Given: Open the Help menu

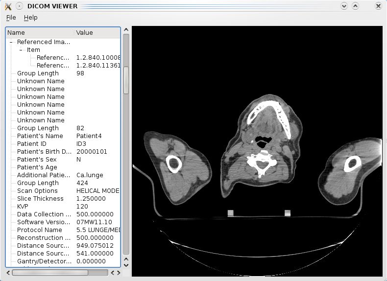Looking at the screenshot, I should coord(30,18).
